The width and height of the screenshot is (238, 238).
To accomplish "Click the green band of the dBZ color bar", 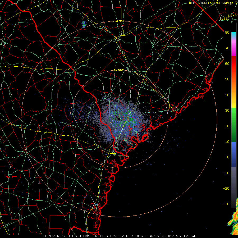I will pyautogui.click(x=234, y=125).
